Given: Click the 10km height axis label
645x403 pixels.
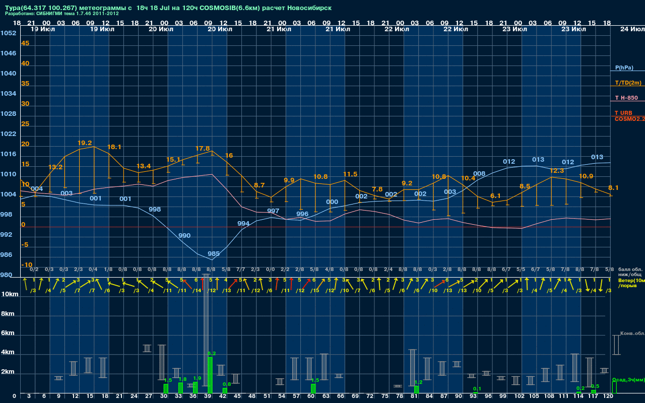Looking at the screenshot, I should click(x=11, y=294).
